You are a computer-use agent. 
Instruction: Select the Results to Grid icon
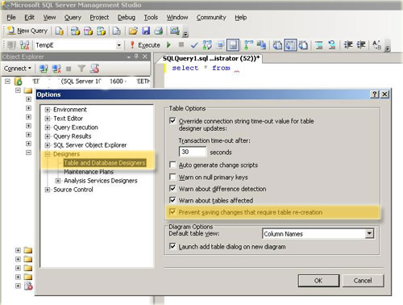pyautogui.click(x=290, y=45)
